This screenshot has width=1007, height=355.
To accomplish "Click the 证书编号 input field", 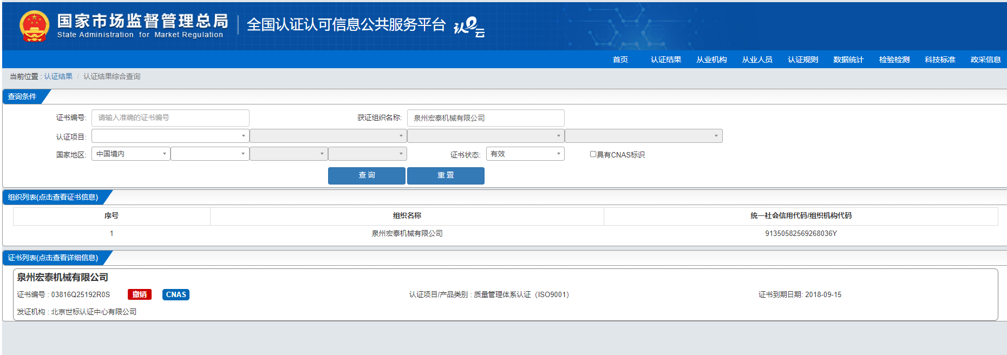I will tap(170, 117).
